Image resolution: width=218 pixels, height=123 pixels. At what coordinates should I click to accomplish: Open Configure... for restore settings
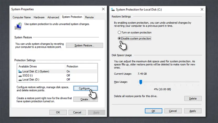(x=86, y=88)
